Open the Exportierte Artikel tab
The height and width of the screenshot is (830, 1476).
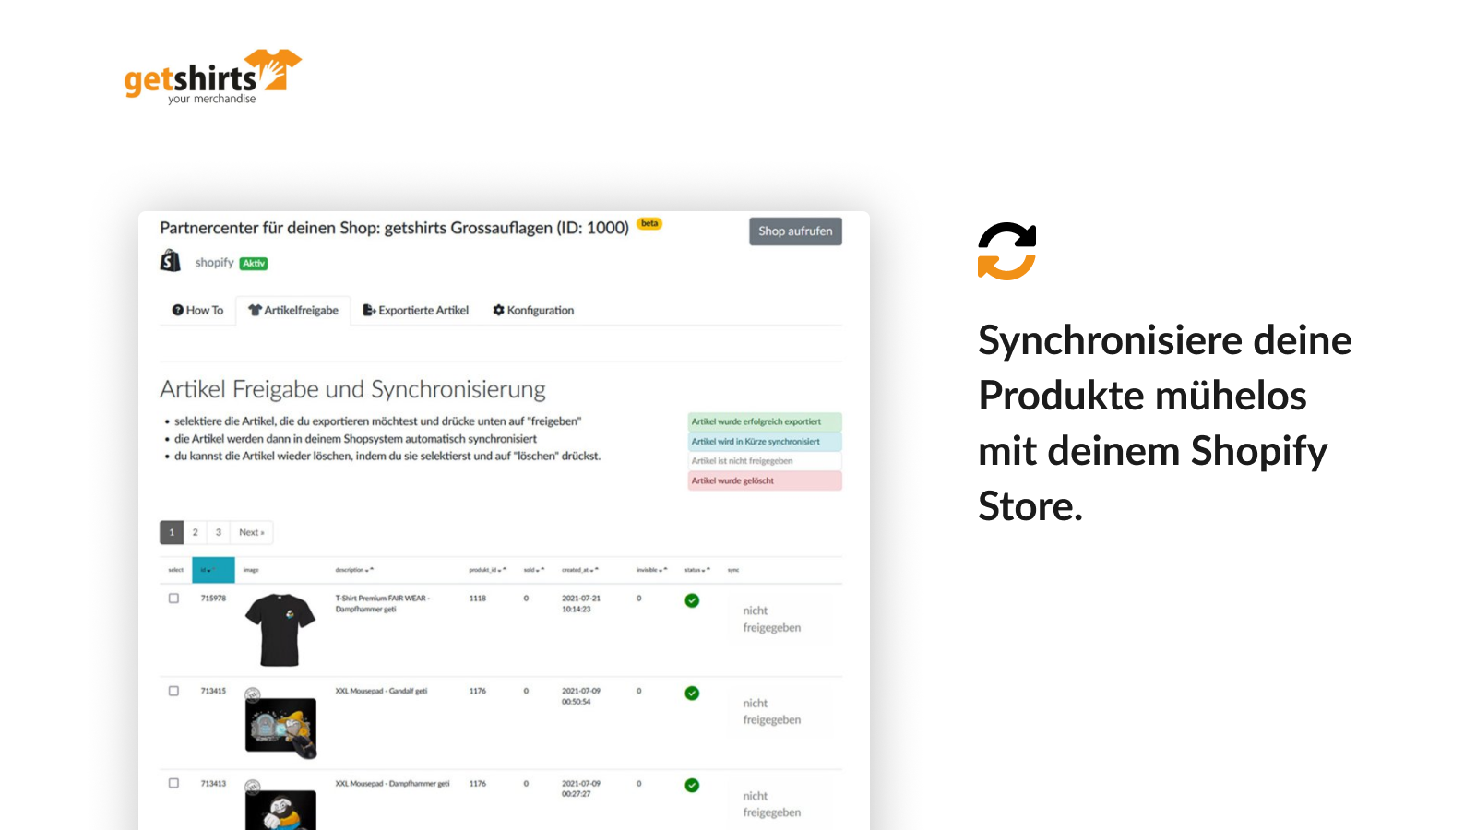(x=416, y=311)
